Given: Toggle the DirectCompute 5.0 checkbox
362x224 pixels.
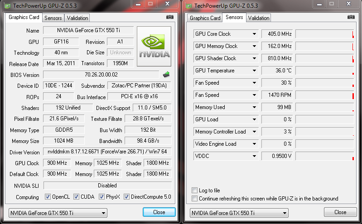Looking at the screenshot, I should tap(126, 197).
